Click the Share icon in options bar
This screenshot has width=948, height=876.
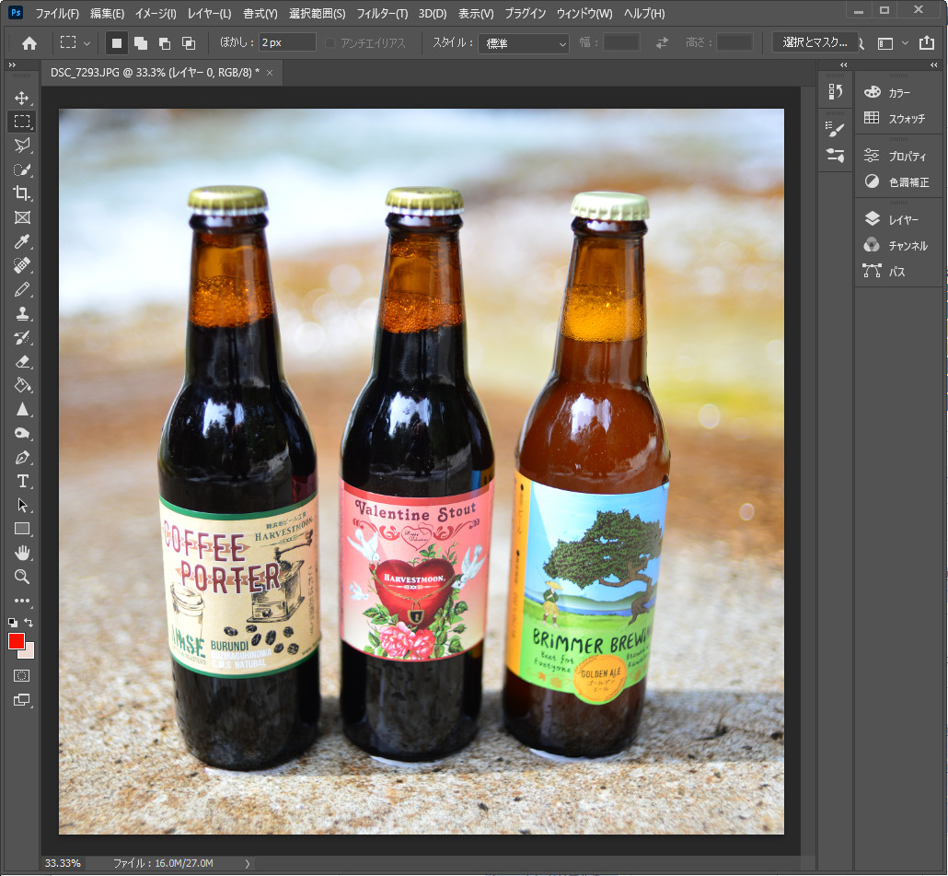pyautogui.click(x=926, y=42)
